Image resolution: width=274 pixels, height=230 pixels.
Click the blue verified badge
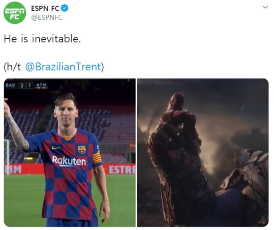tap(65, 8)
